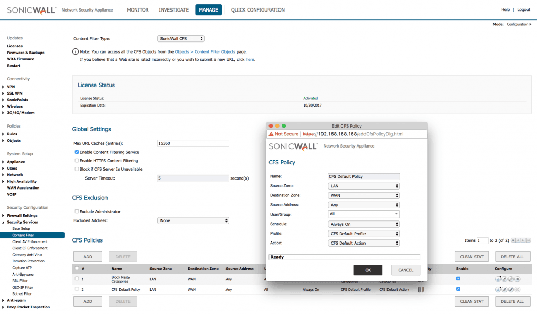Select row checkbox for policy number 1
The height and width of the screenshot is (315, 537).
[77, 279]
